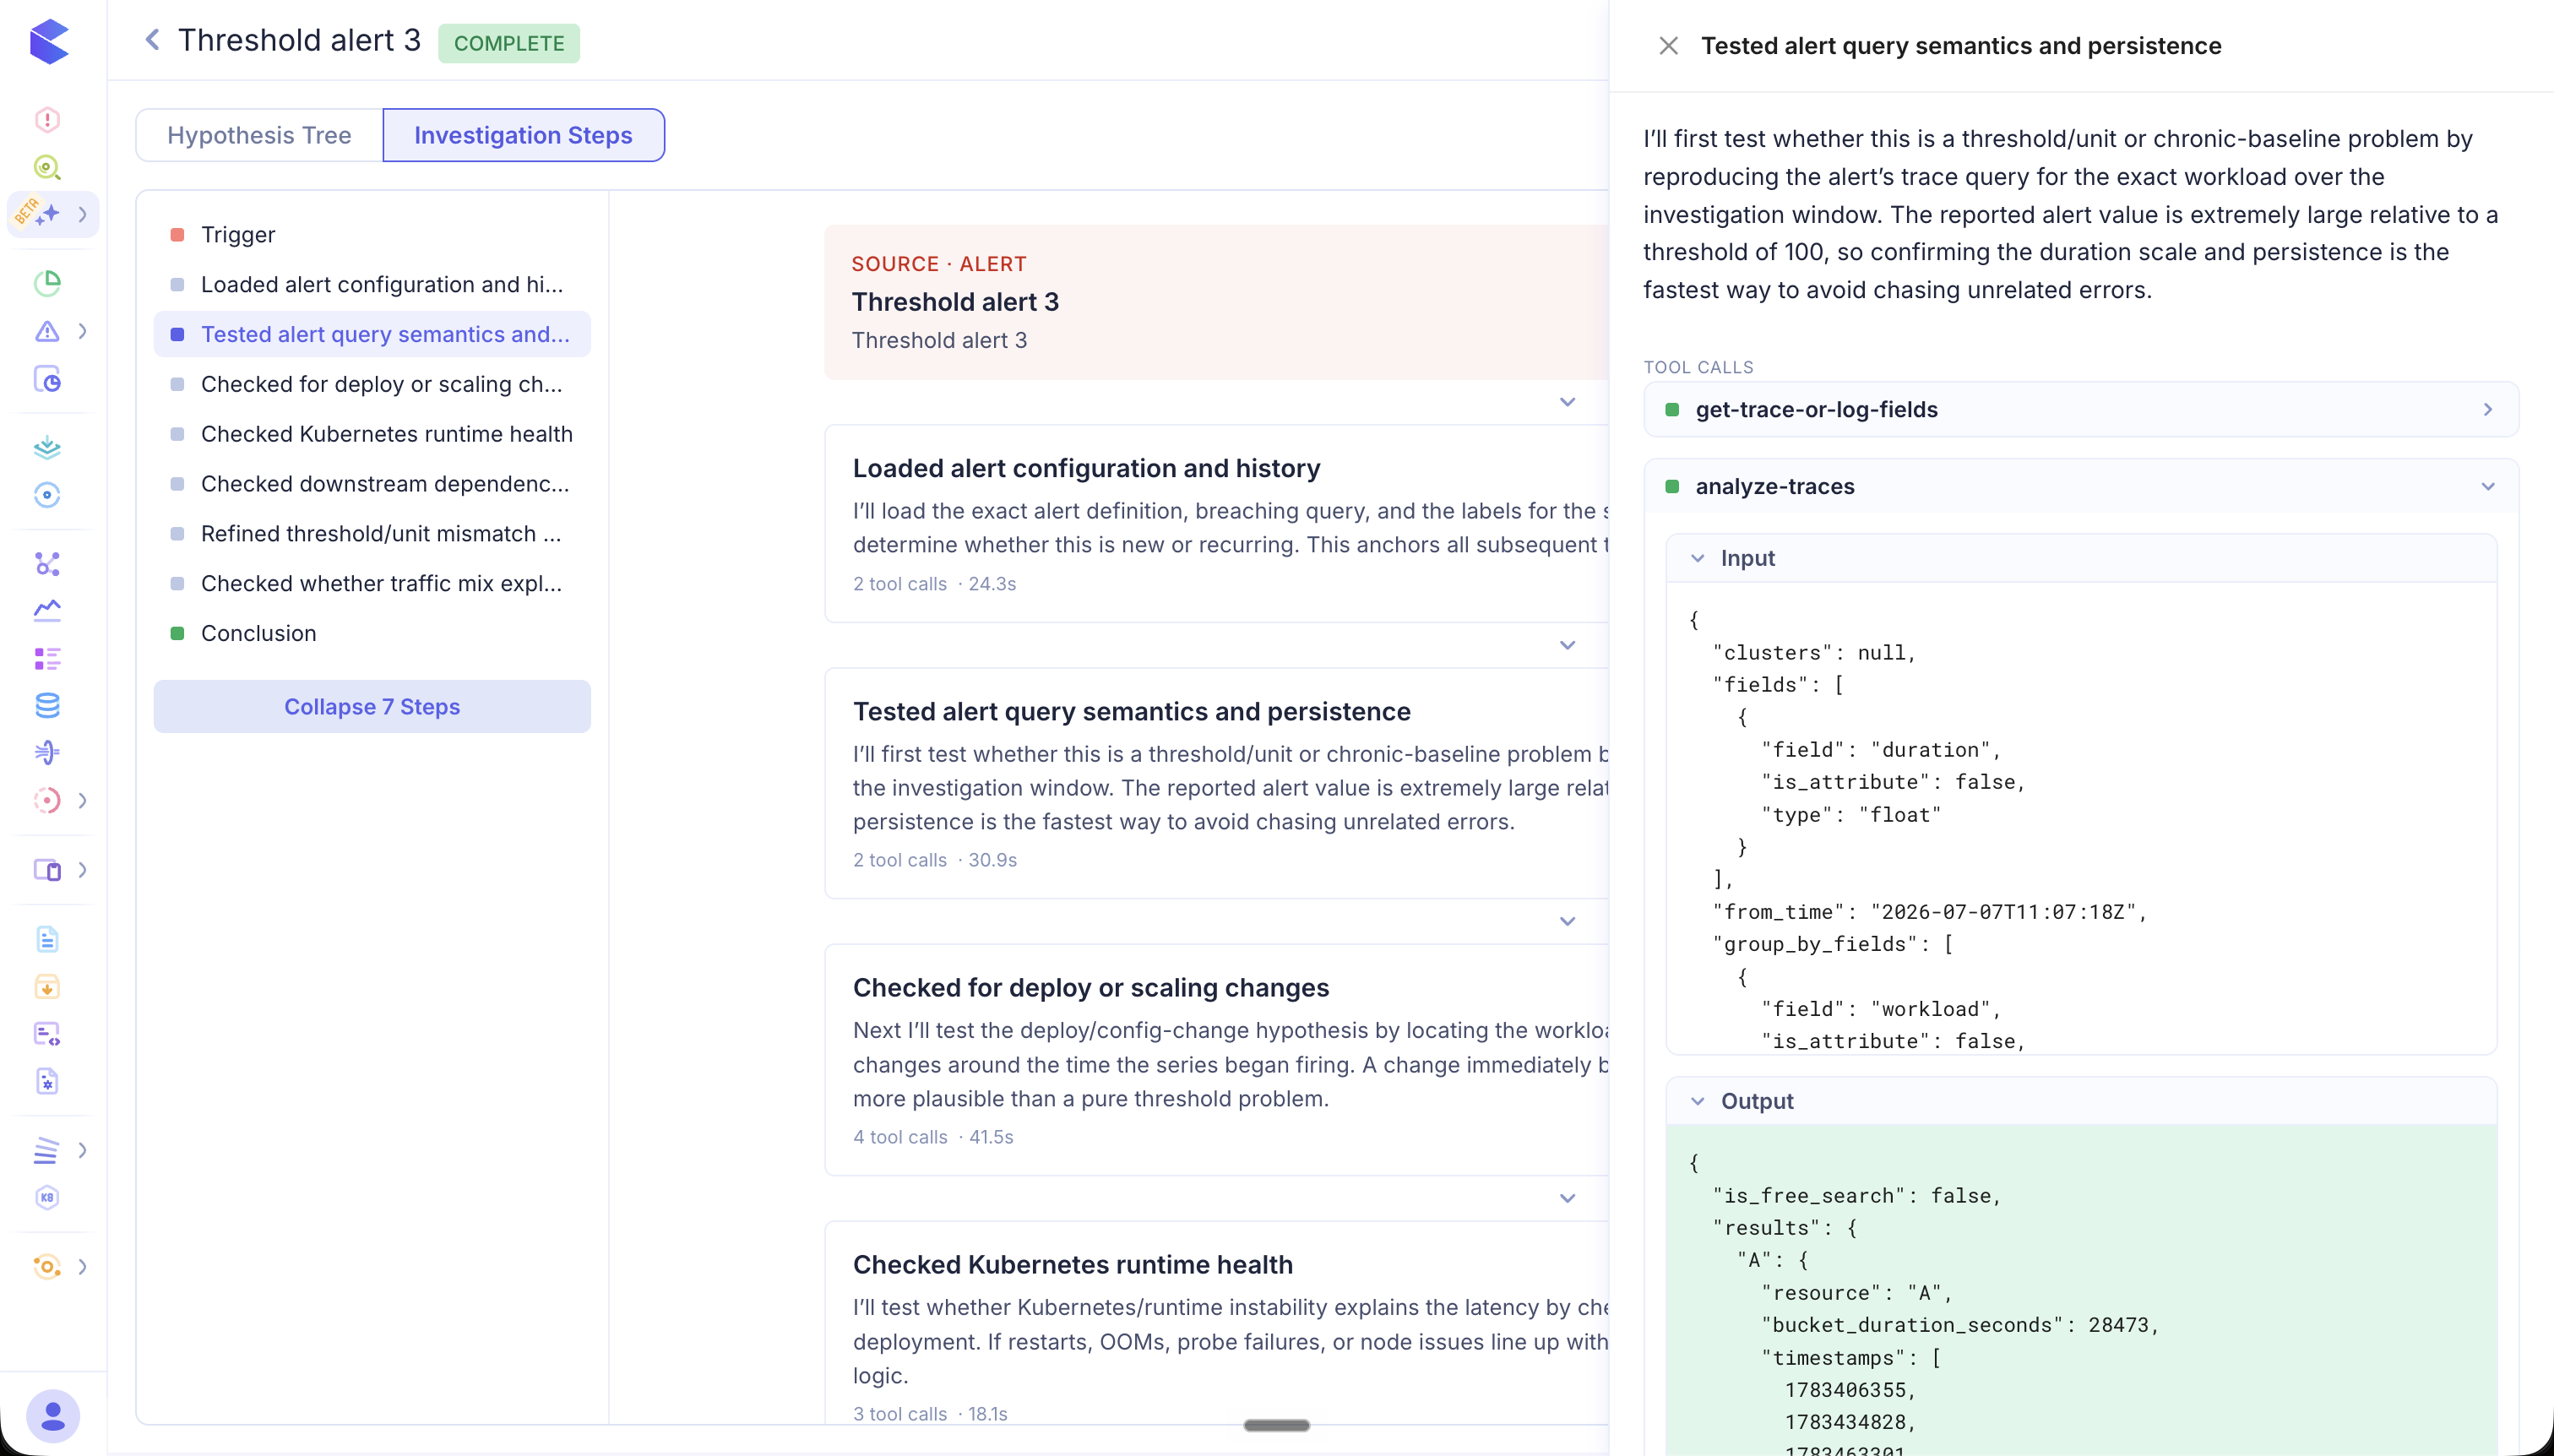2554x1456 pixels.
Task: Click '2 tool calls · 30.9s' text
Action: (x=934, y=860)
